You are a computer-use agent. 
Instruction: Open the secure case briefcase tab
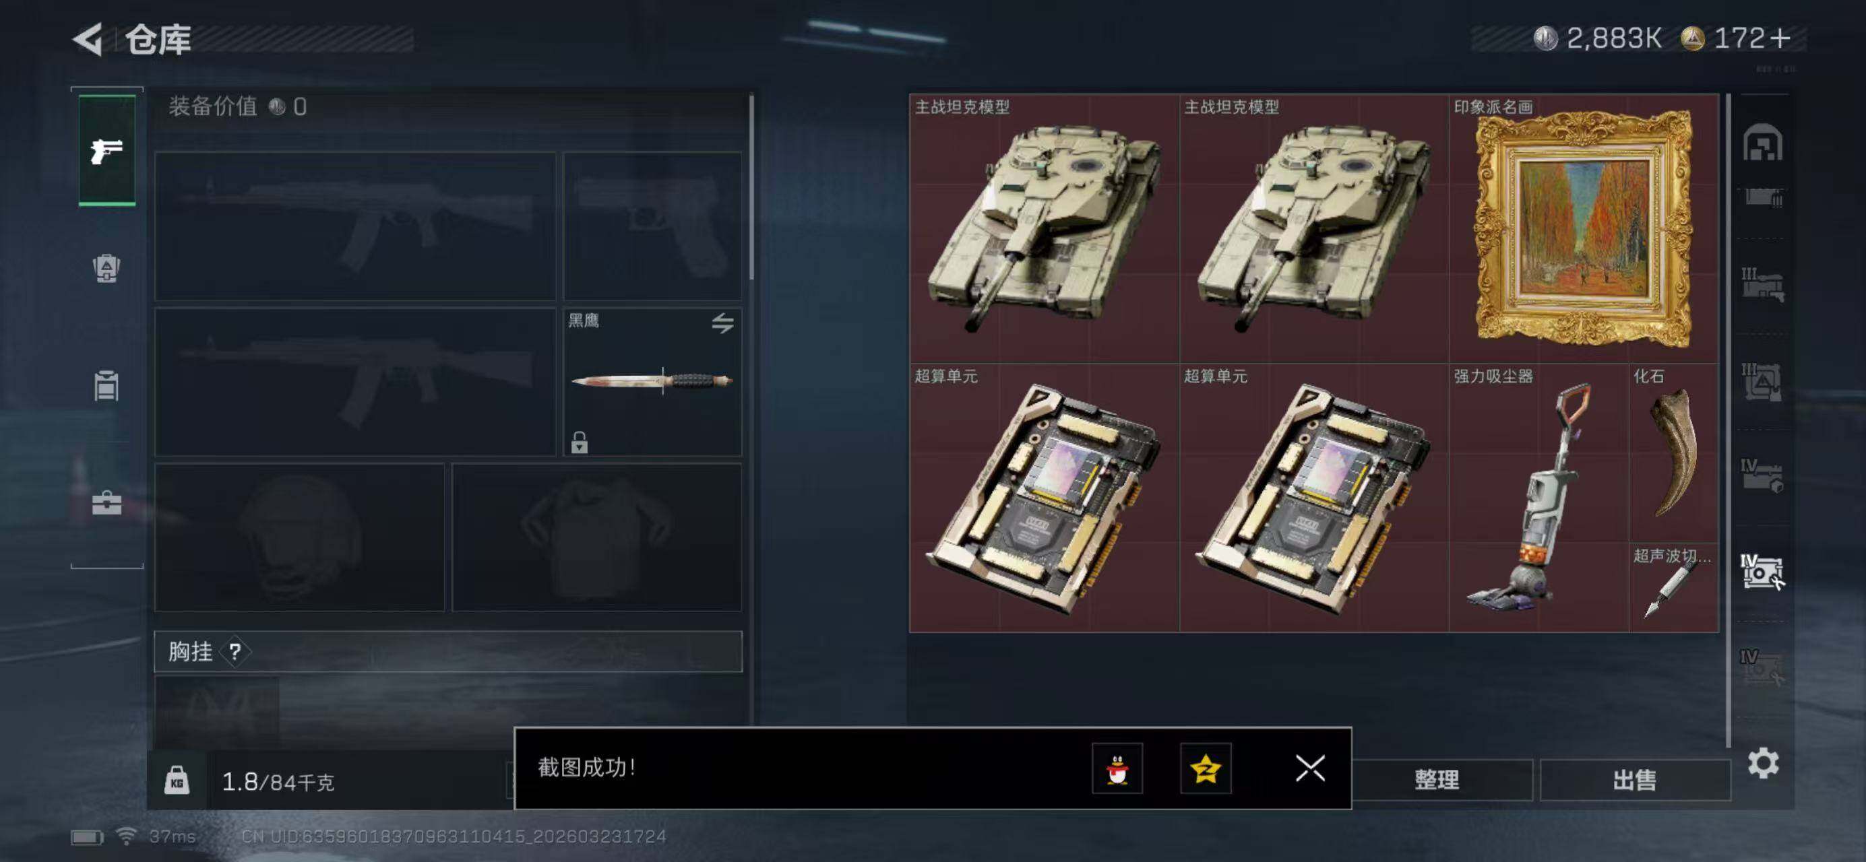[106, 502]
